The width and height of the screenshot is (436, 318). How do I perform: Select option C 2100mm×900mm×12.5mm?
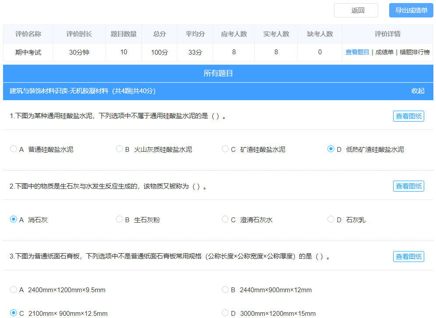[x=13, y=313]
